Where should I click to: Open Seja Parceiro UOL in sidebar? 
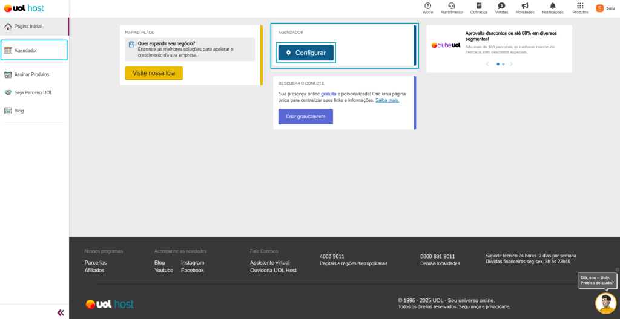33,92
